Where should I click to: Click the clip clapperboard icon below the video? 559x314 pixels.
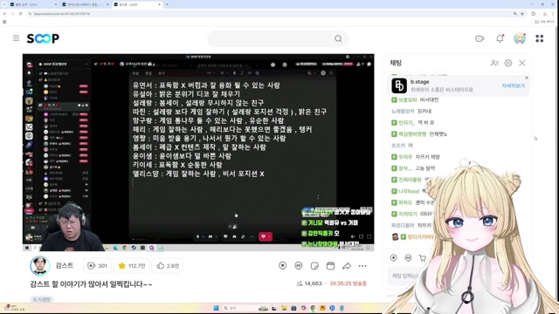tap(330, 265)
